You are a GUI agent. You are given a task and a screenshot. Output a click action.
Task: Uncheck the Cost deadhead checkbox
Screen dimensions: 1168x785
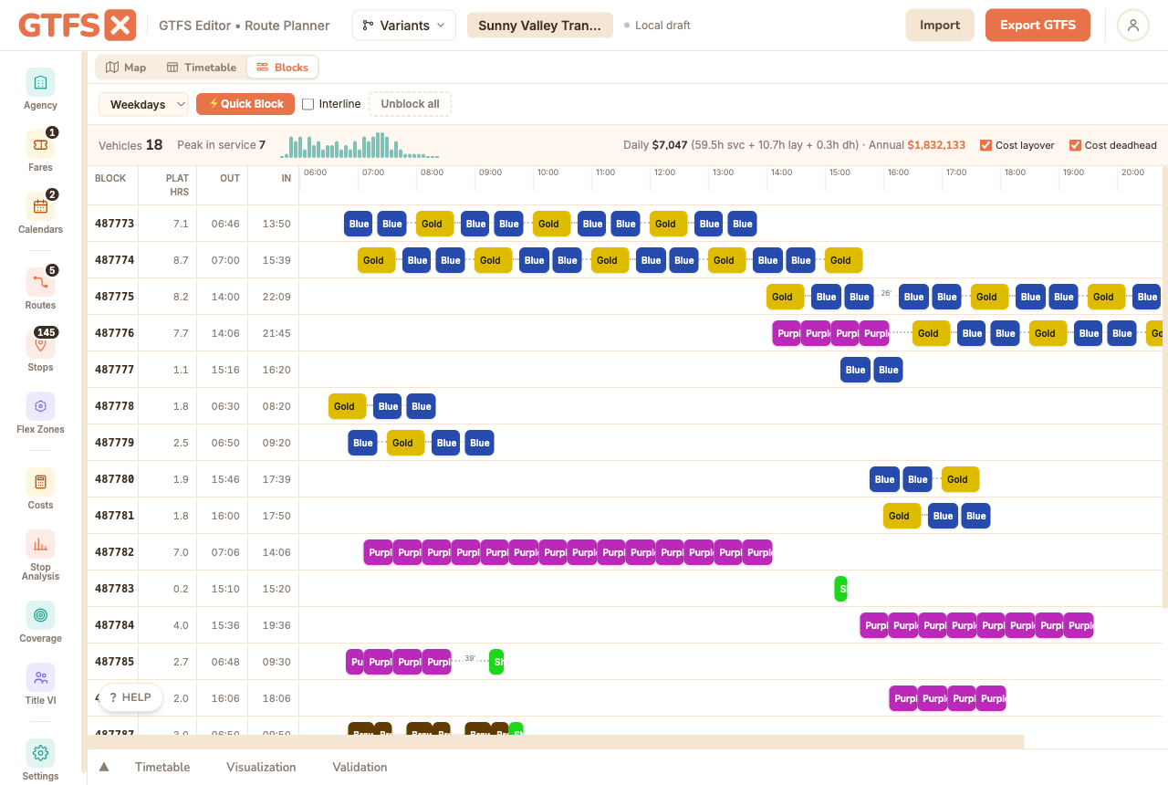(x=1075, y=145)
